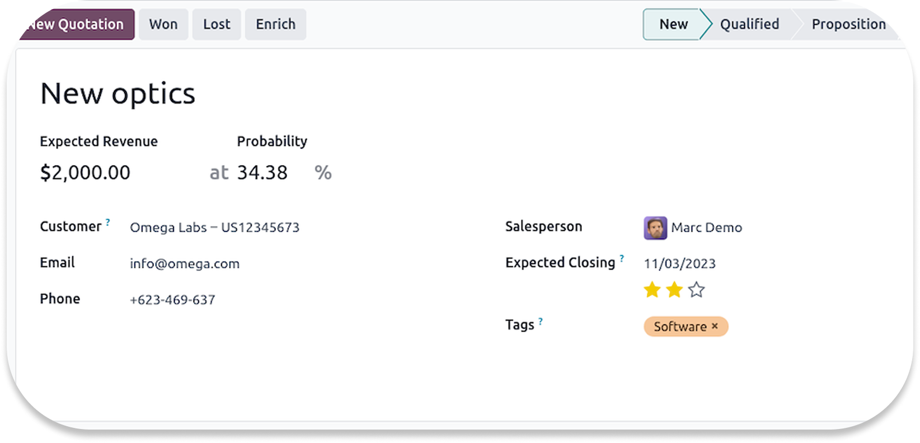920x443 pixels.
Task: Open the Salesperson field Marc Demo
Action: coord(706,228)
